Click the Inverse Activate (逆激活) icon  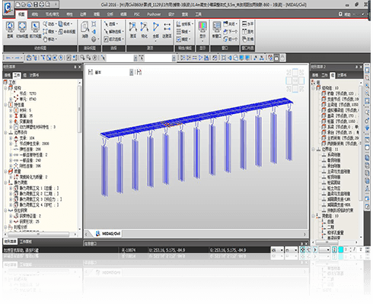point(167,27)
